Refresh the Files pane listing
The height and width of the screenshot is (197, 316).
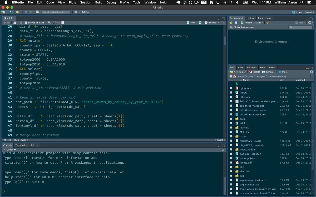[x=312, y=72]
